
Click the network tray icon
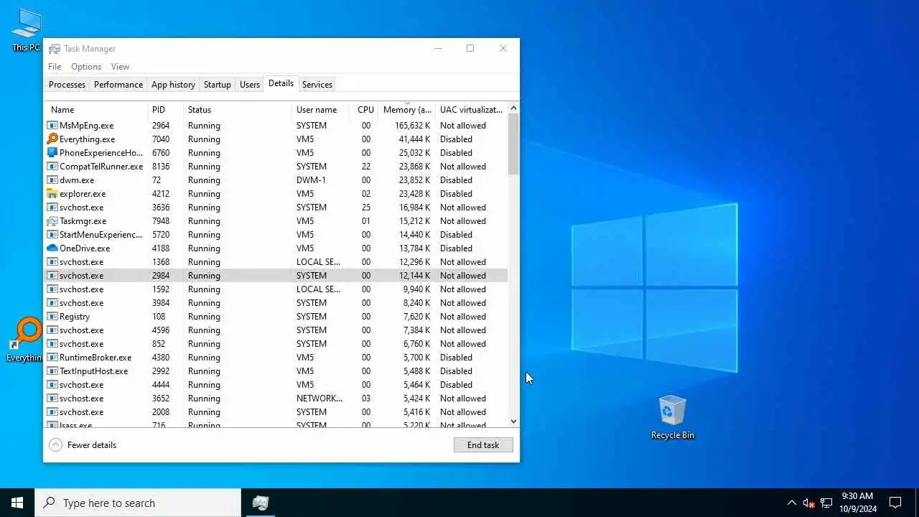point(826,503)
